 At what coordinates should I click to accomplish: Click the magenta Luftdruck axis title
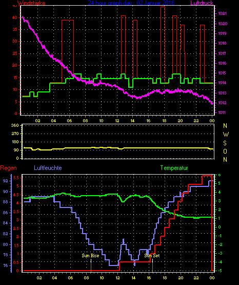pos(202,3)
